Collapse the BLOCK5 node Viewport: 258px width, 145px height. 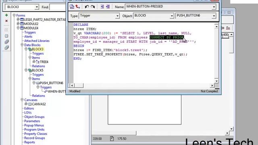click(x=26, y=70)
